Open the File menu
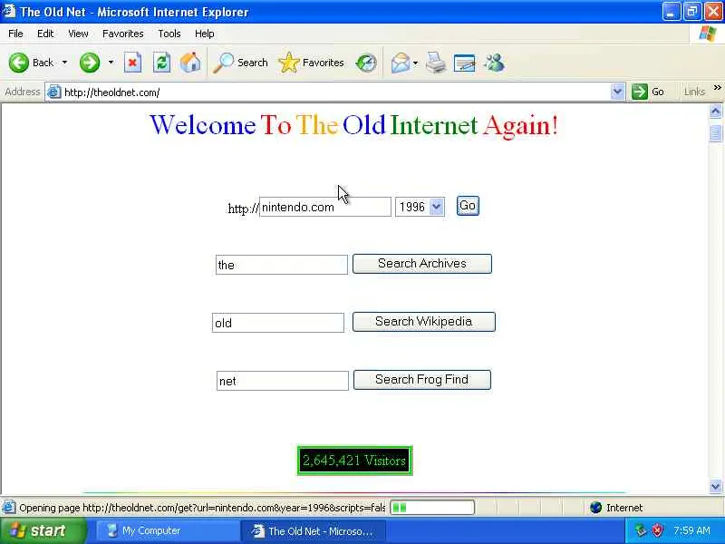 tap(15, 34)
